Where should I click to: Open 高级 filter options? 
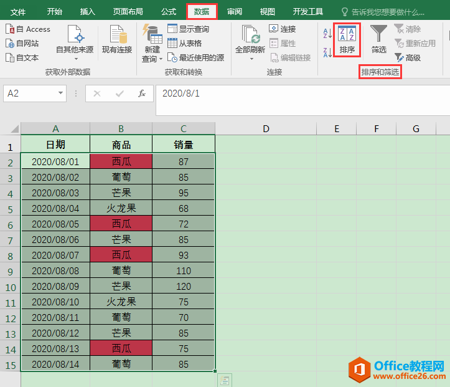click(407, 58)
